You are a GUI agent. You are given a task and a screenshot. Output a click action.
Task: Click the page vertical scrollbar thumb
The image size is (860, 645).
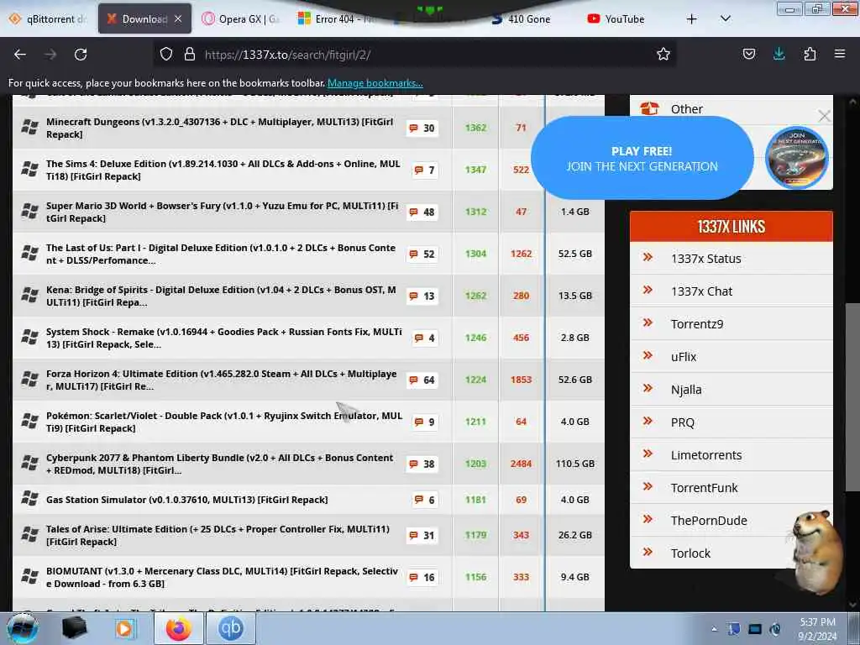click(x=852, y=397)
